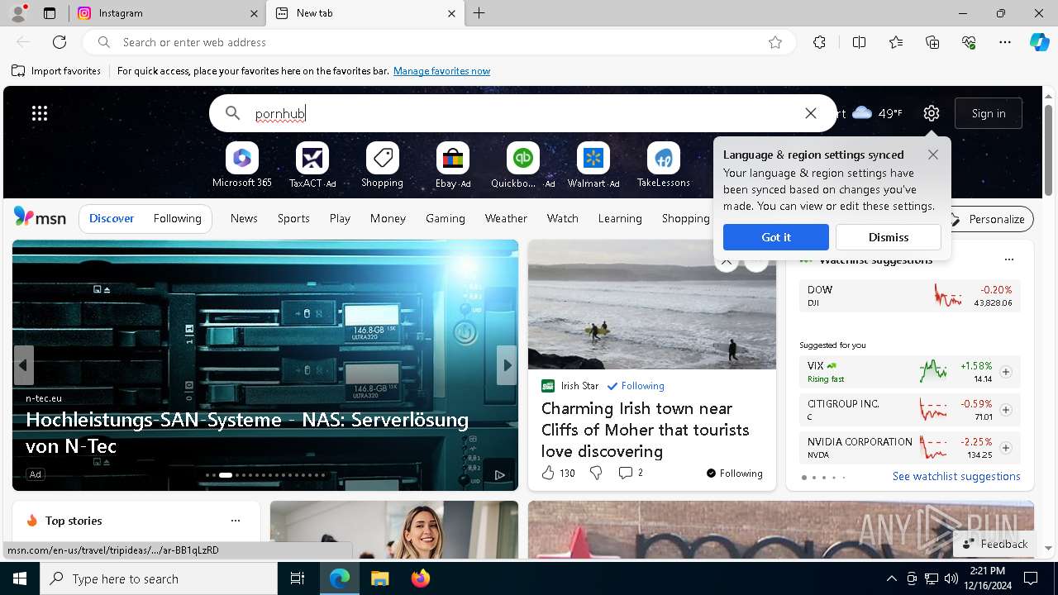
Task: Open Edge Settings and more menu
Action: coord(1005,42)
